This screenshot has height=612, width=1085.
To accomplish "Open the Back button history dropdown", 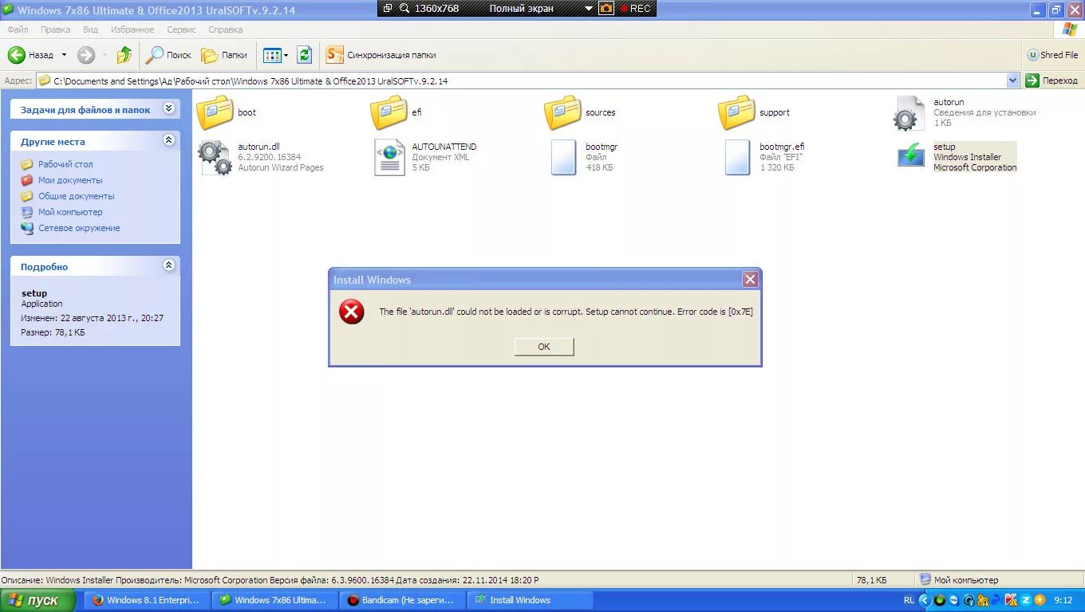I will (x=64, y=55).
